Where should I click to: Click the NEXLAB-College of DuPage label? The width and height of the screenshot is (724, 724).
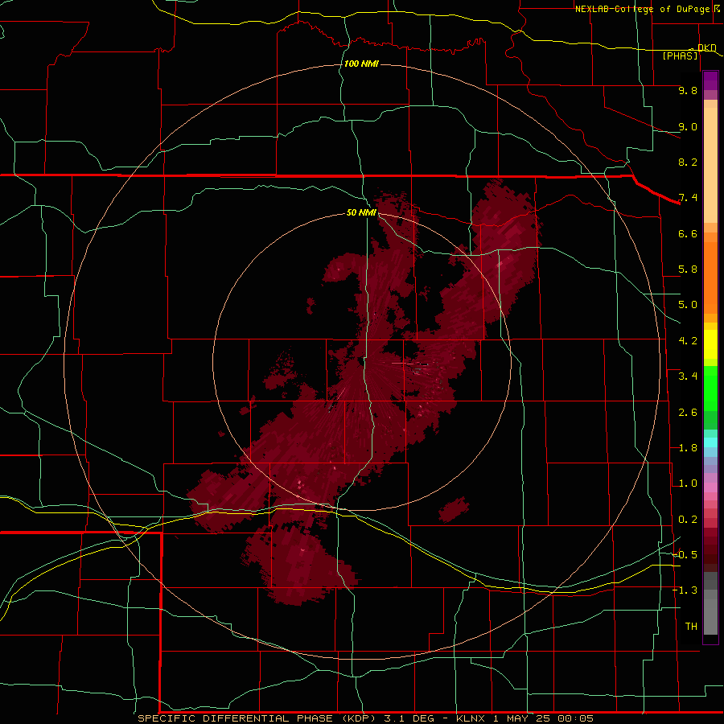(x=642, y=9)
